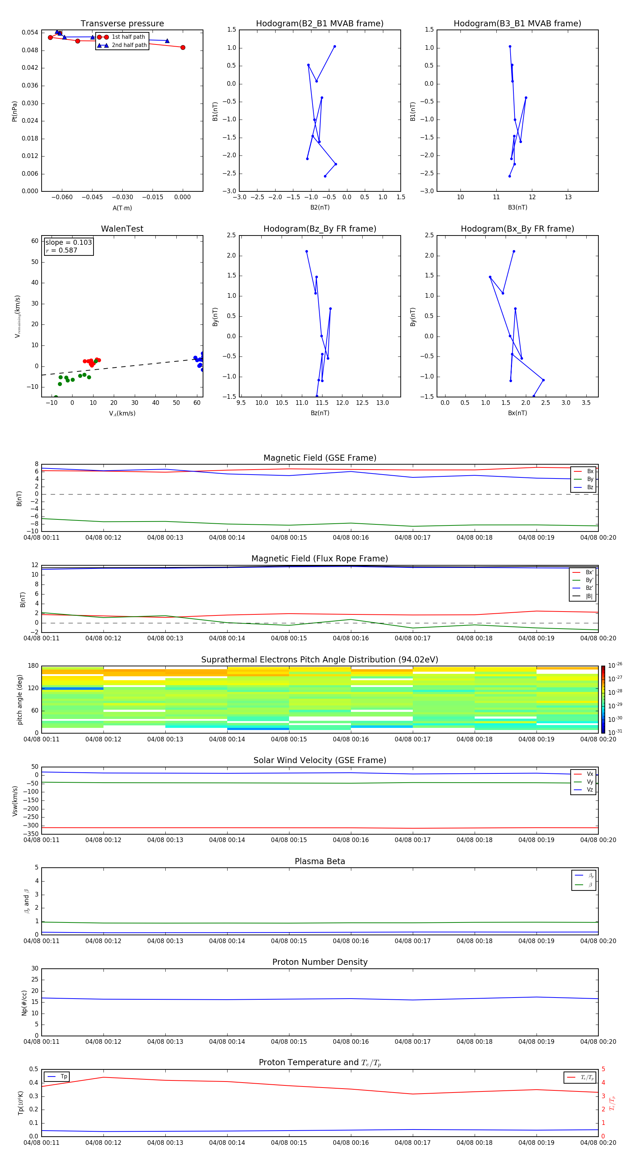The image size is (640, 1174).
Task: Click the "pitch angle (deg)" axis label
Action: [x=20, y=699]
